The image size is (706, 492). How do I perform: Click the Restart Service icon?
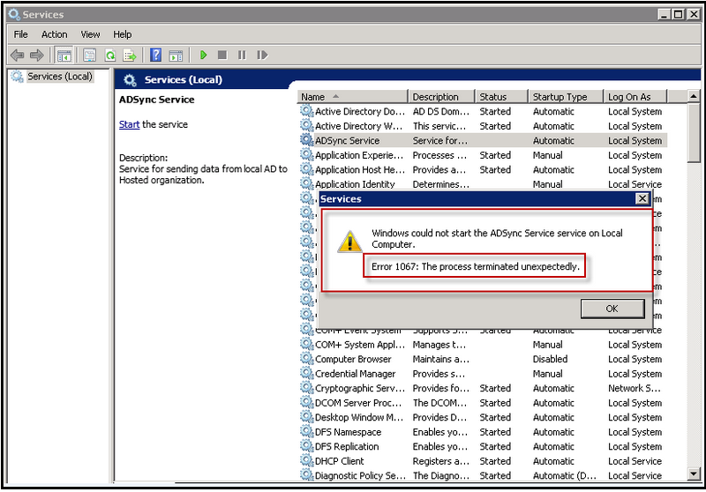[262, 55]
